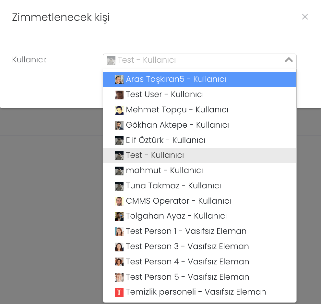The image size is (321, 304).
Task: Select Tolgahan Ayaz - Kullanıcı option
Action: [x=176, y=216]
